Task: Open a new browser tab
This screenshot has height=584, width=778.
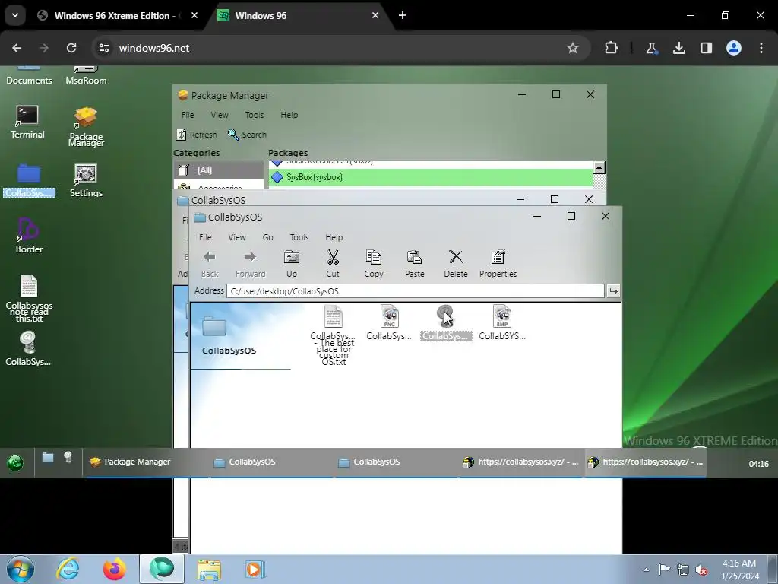Action: 403,16
